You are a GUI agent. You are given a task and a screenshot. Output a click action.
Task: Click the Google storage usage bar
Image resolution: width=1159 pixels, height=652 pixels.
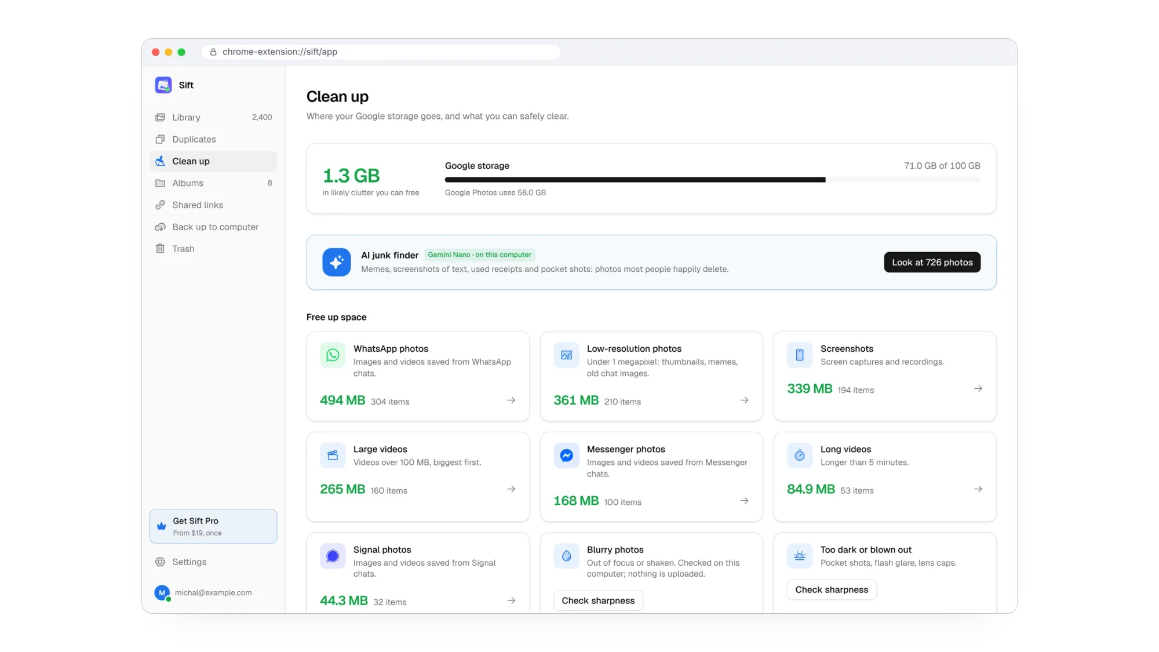pos(713,180)
